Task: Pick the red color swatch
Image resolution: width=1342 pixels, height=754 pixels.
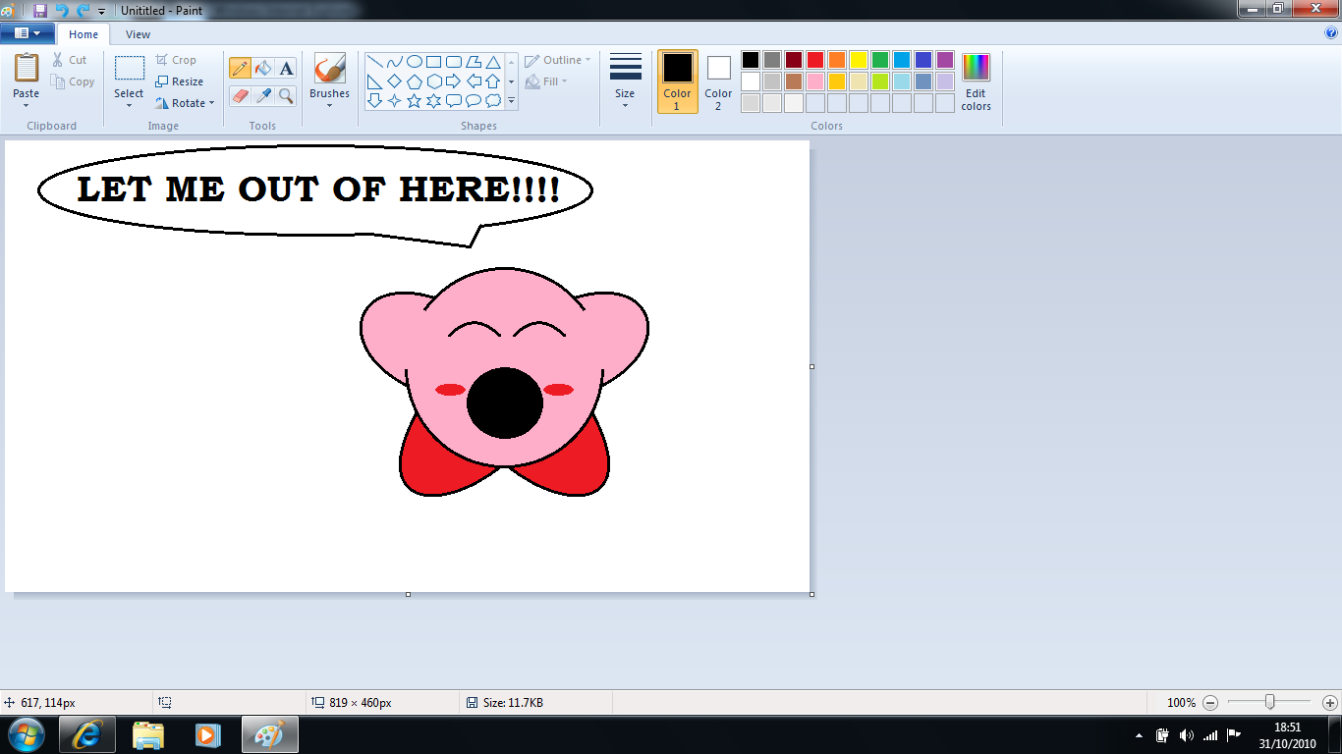Action: 815,60
